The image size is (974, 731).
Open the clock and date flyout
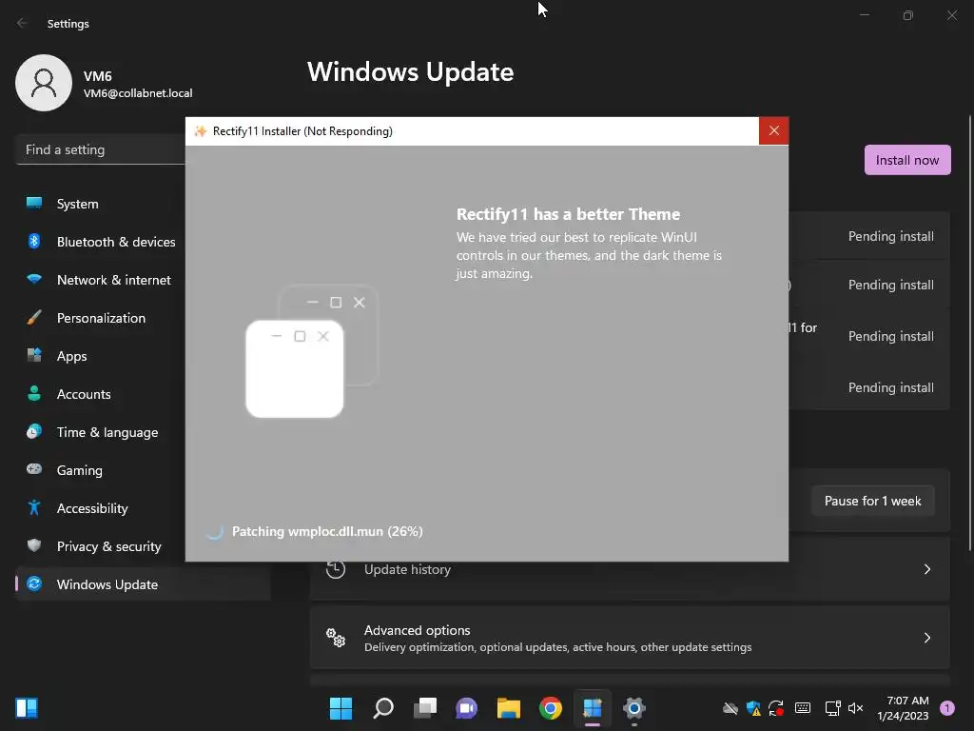click(x=904, y=708)
